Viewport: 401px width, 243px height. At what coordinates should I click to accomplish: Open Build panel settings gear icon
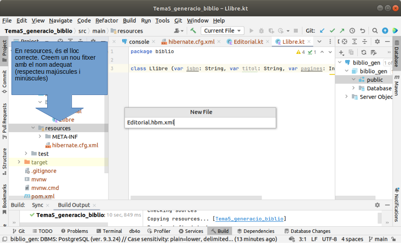tap(377, 205)
